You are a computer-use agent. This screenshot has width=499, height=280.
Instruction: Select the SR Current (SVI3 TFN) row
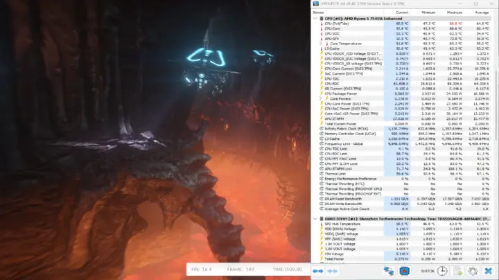point(401,89)
